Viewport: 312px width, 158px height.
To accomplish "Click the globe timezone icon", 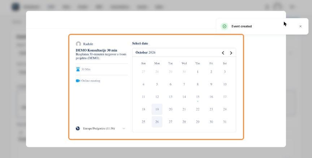I will tap(78, 128).
